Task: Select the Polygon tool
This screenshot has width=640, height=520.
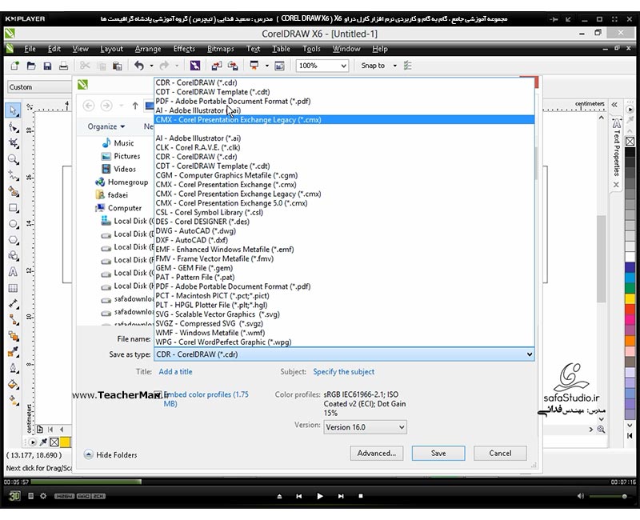Action: pos(13,240)
